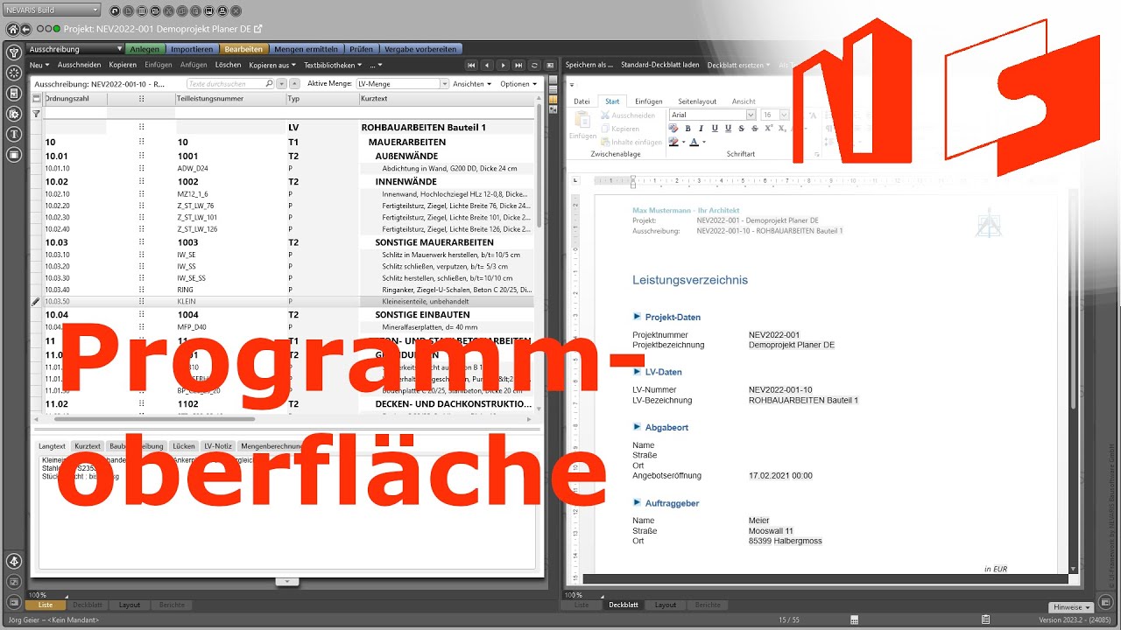Apply strikethrough formatting in the ribbon

(x=743, y=129)
